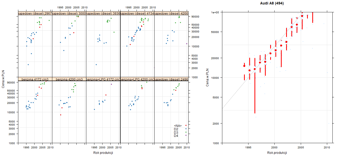Click the '2000' y-axis tick on Audi A8 chart
Screen dimensions: 340x157
(216, 123)
